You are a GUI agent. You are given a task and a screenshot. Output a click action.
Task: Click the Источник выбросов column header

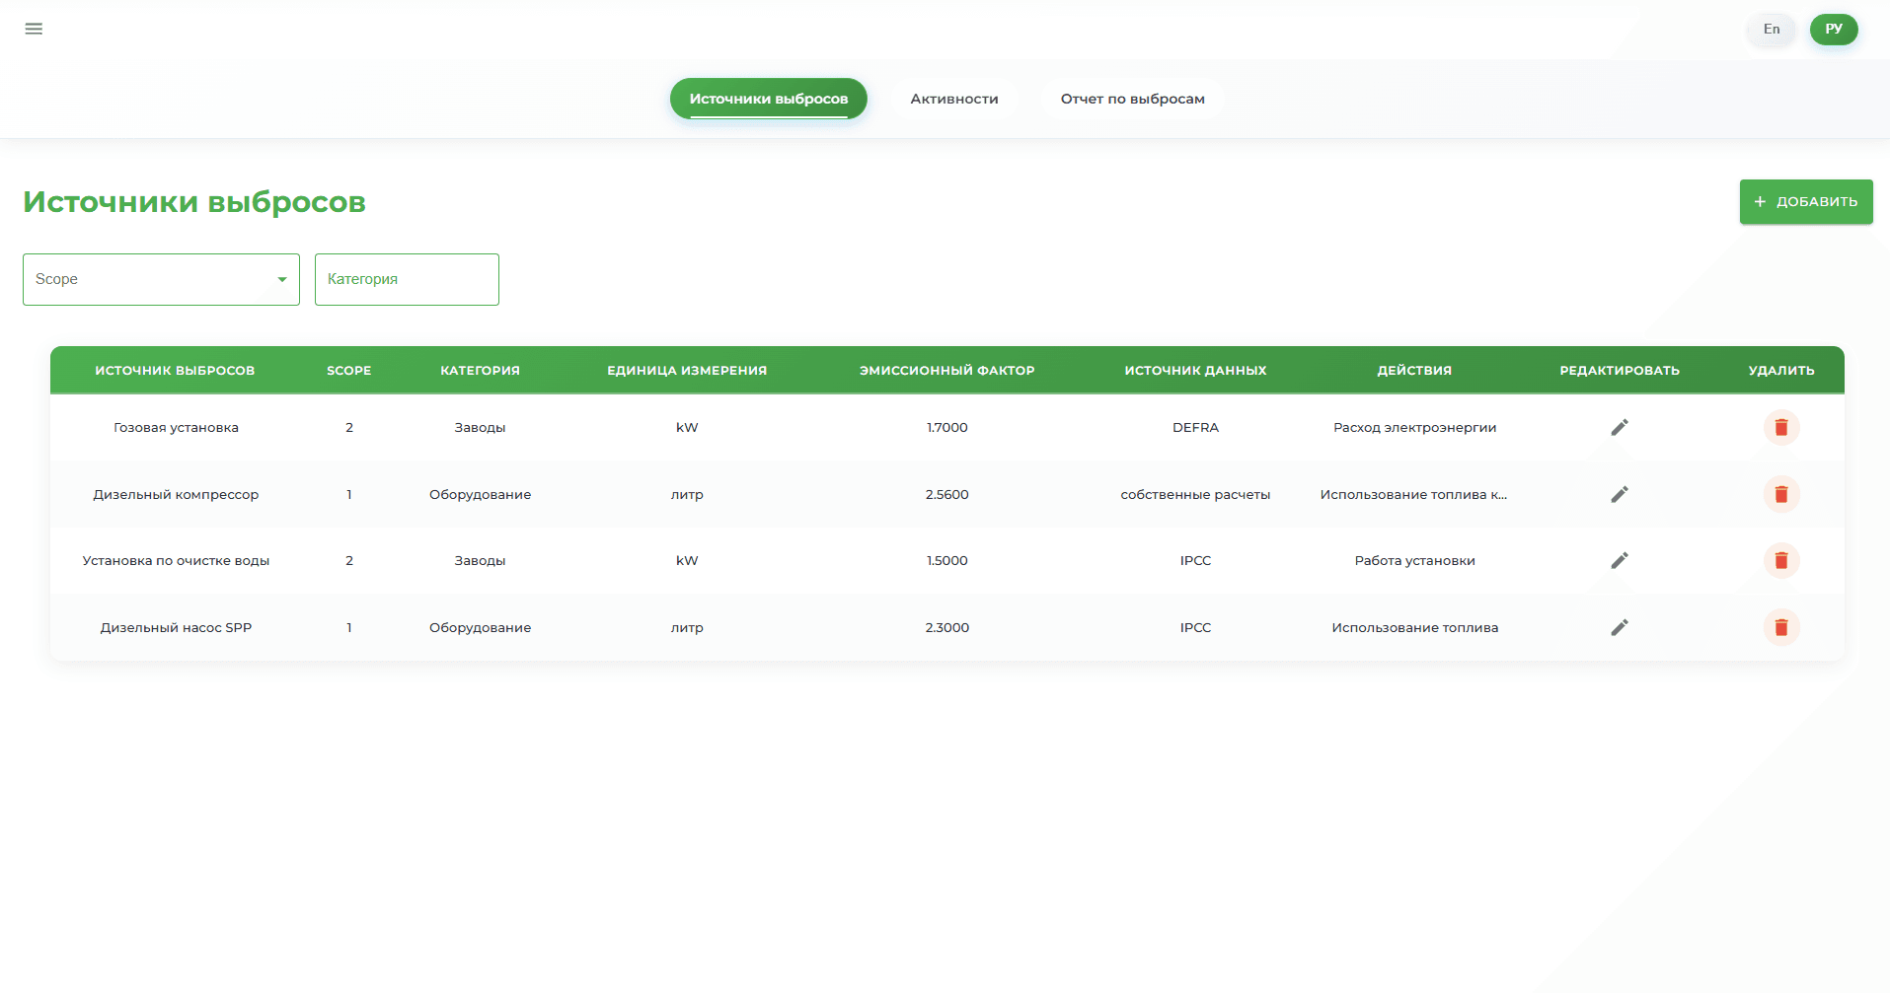tap(175, 370)
